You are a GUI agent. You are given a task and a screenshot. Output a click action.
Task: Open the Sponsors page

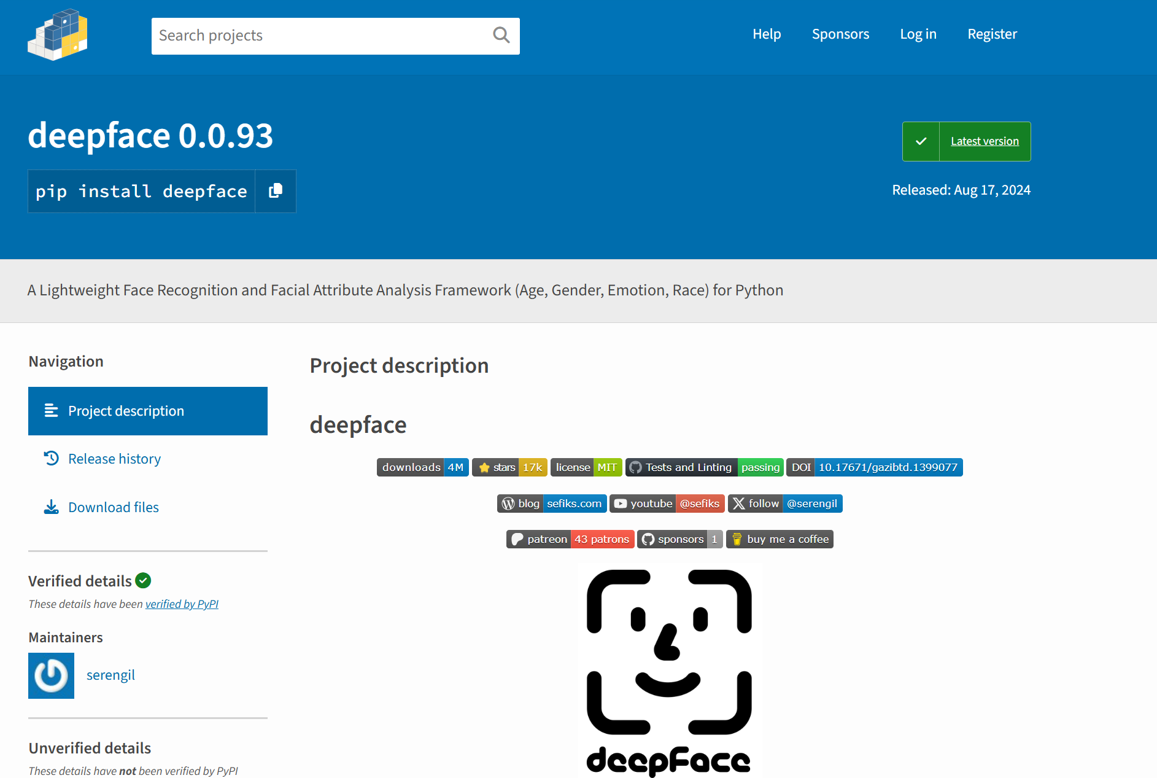[x=840, y=34]
